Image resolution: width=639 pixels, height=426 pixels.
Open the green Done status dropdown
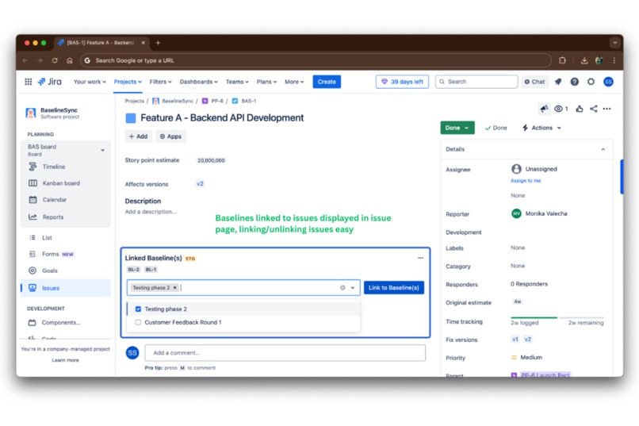click(x=457, y=128)
